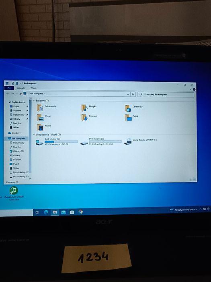Click the '98,9 GB wolnych z 140 GB' text

[56, 144]
